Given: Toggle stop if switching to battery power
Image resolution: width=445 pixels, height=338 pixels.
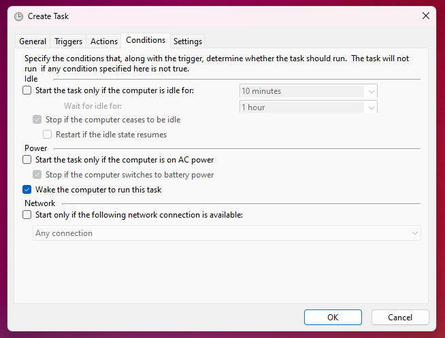Looking at the screenshot, I should 37,175.
